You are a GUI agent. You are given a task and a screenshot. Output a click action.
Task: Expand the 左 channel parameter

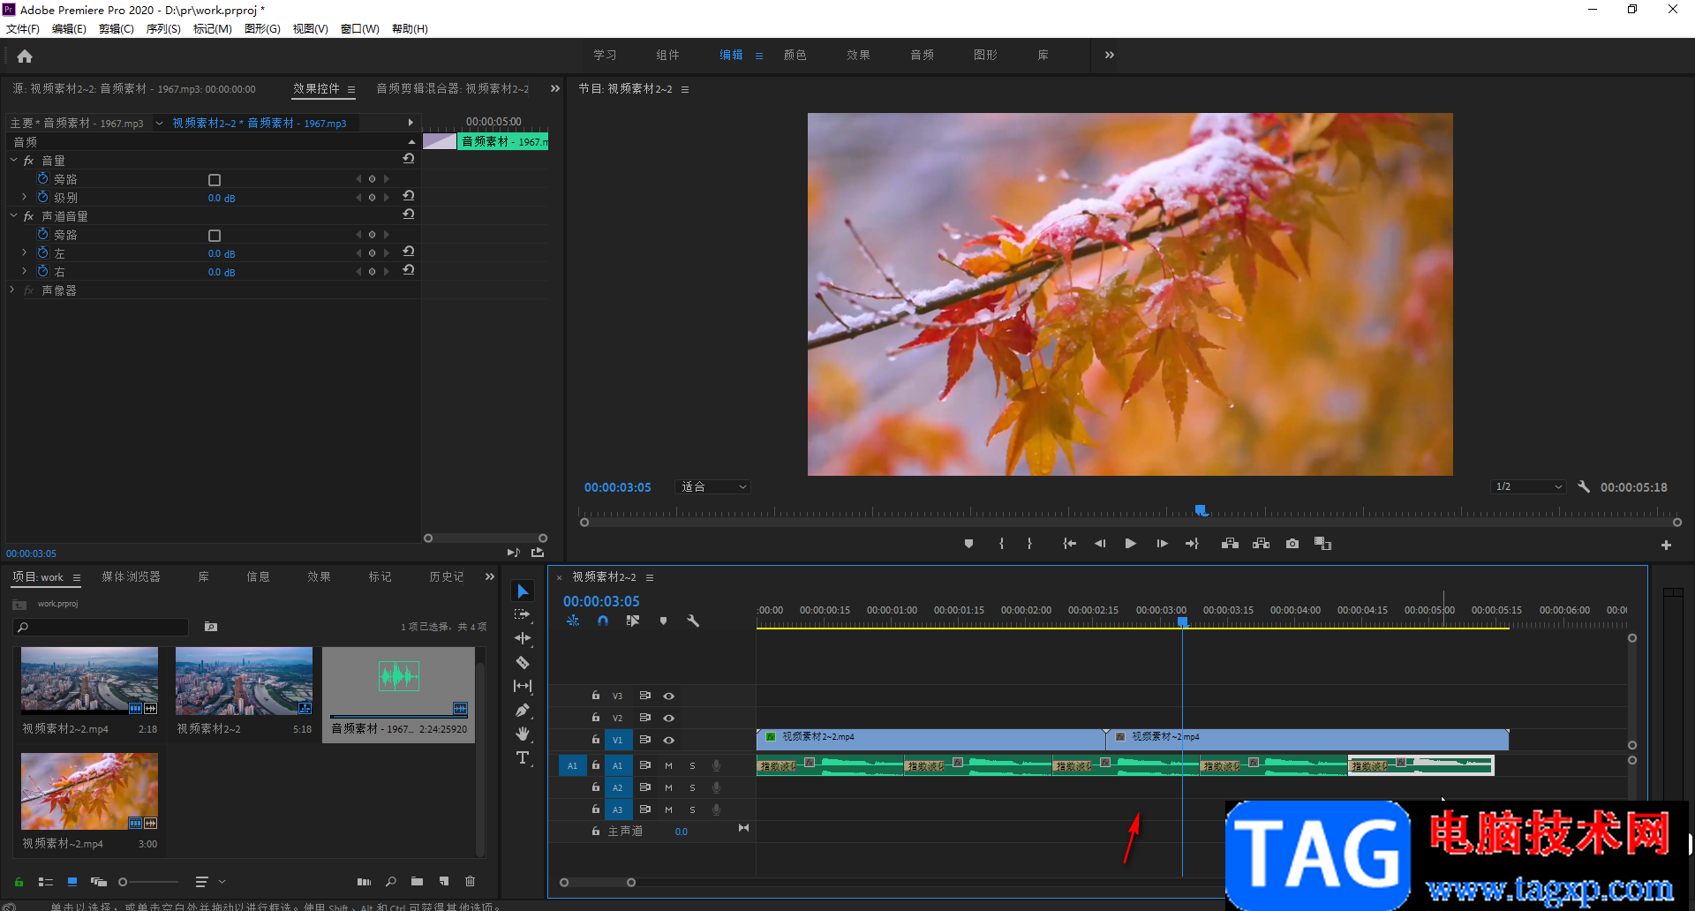(x=24, y=252)
